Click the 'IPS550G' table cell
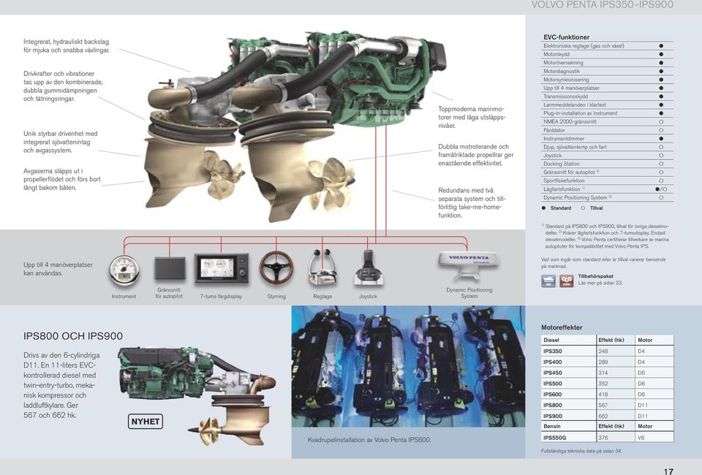Screen dimensions: 702x475 click(555, 438)
